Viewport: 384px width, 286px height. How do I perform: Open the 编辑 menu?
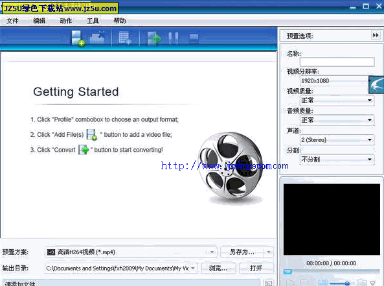point(40,21)
